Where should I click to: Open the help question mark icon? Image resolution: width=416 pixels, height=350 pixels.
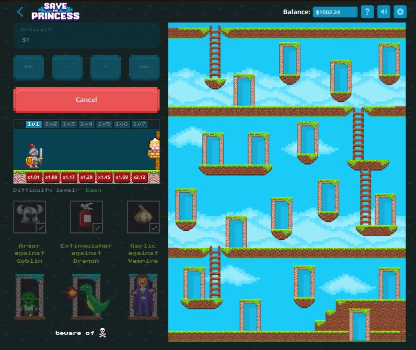(367, 11)
